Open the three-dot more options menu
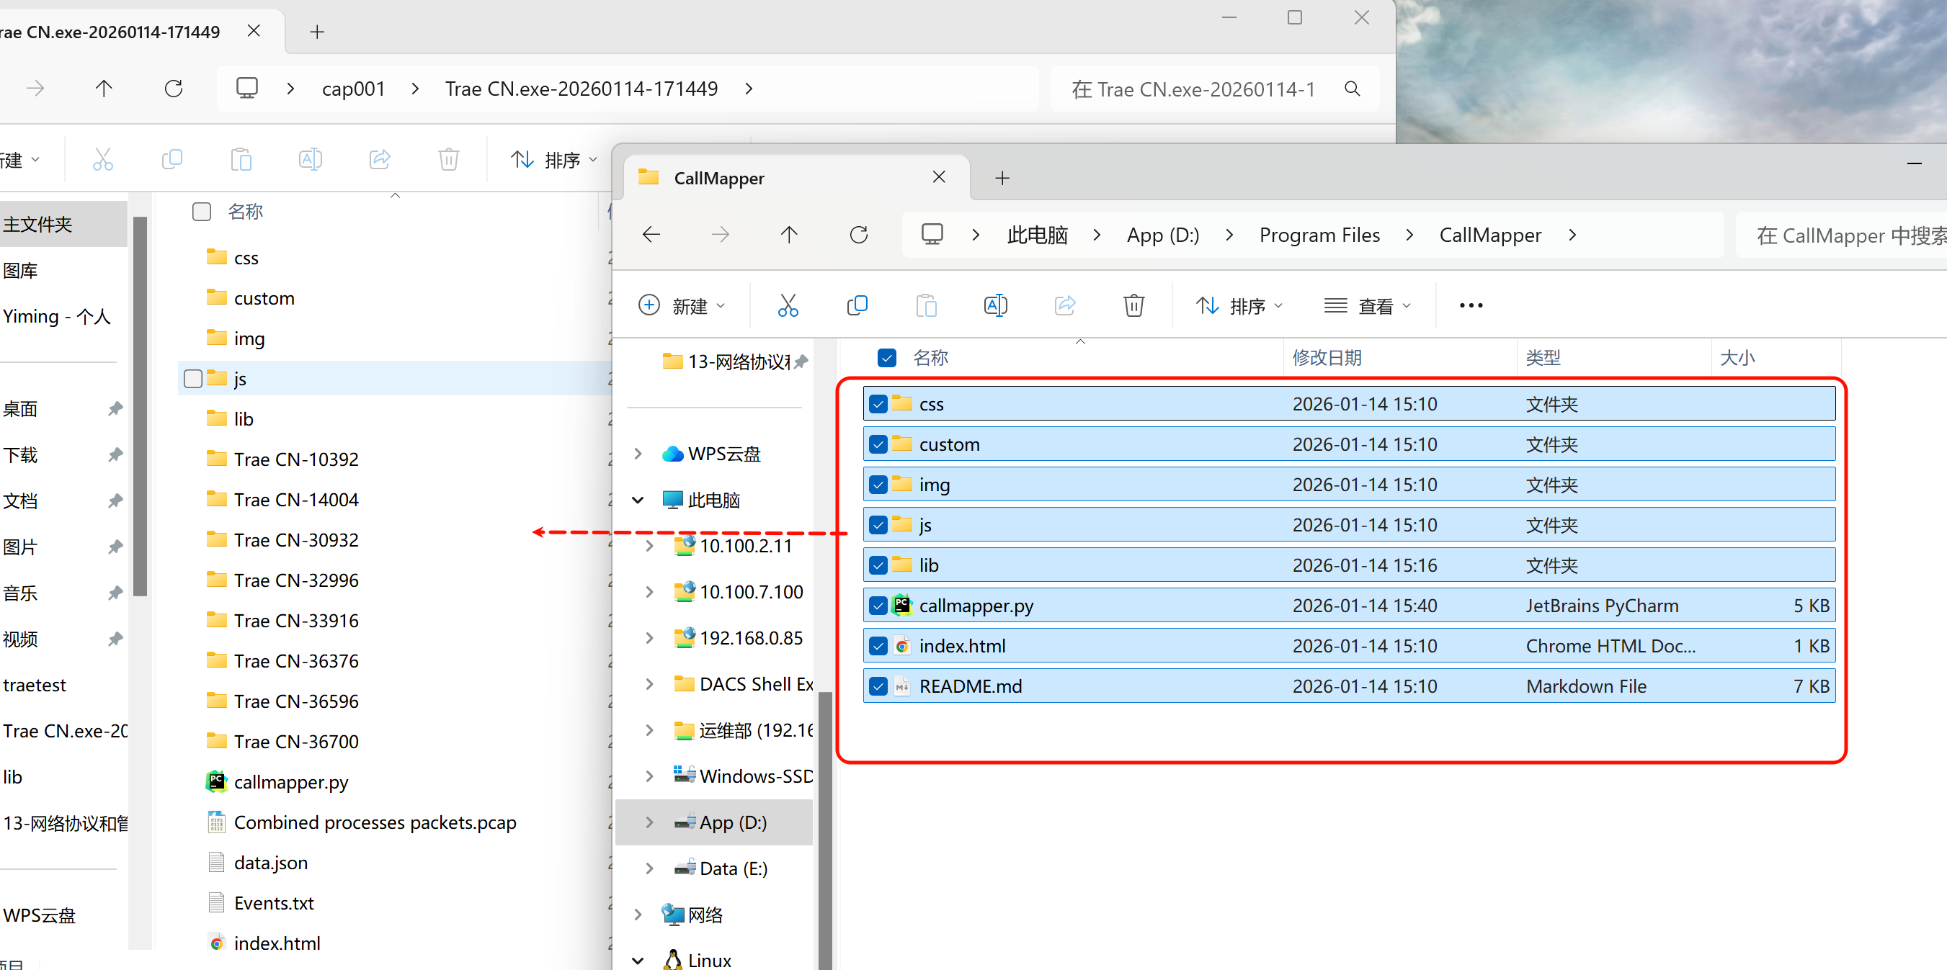Viewport: 1947px width, 970px height. click(1471, 305)
